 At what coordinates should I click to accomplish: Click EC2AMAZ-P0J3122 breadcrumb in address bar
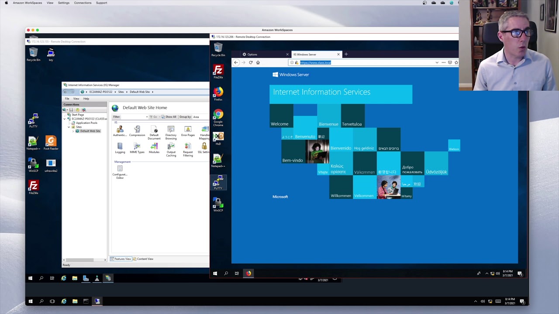(x=100, y=92)
